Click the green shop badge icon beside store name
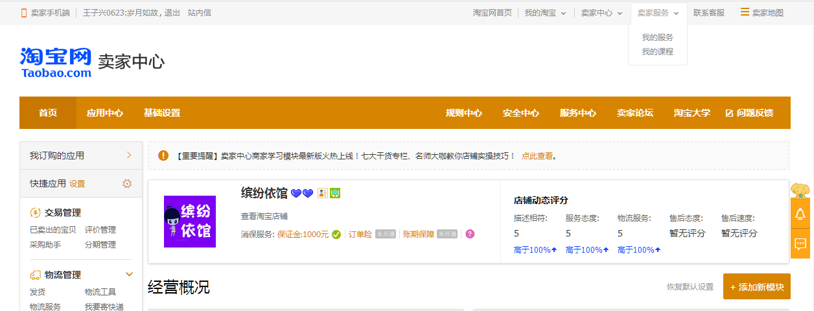 click(335, 193)
